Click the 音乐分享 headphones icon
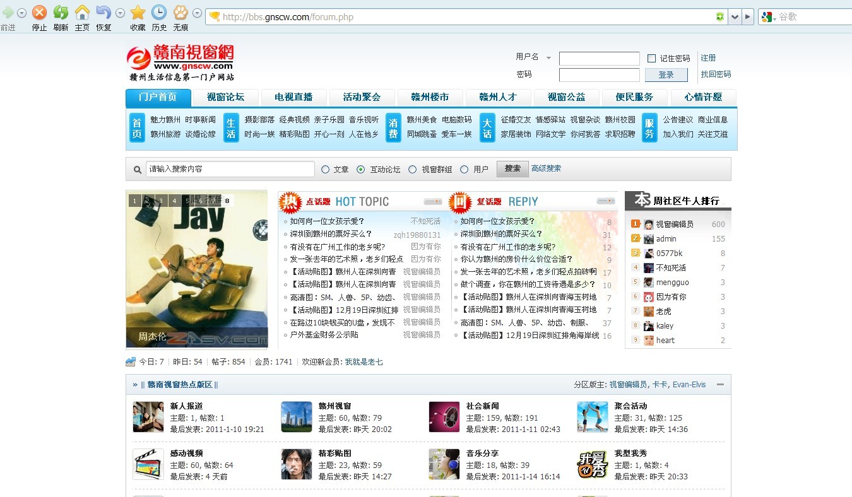Image resolution: width=852 pixels, height=497 pixels. [444, 464]
